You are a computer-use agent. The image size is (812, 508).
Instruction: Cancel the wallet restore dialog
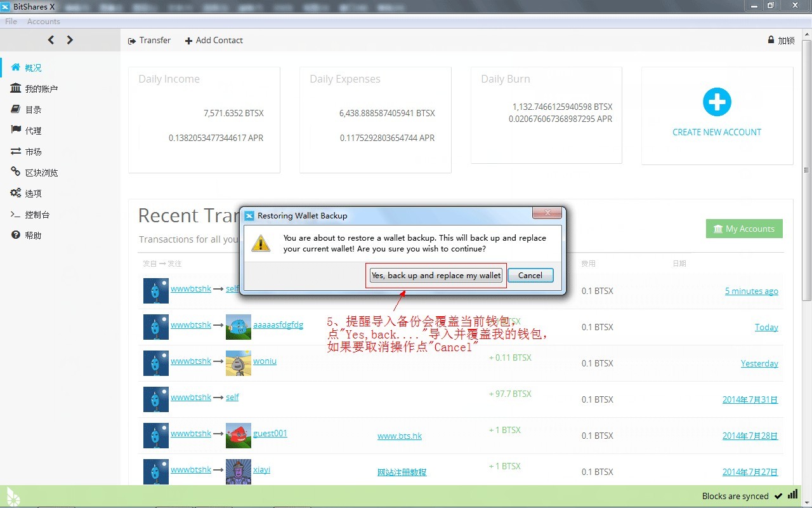pyautogui.click(x=530, y=276)
